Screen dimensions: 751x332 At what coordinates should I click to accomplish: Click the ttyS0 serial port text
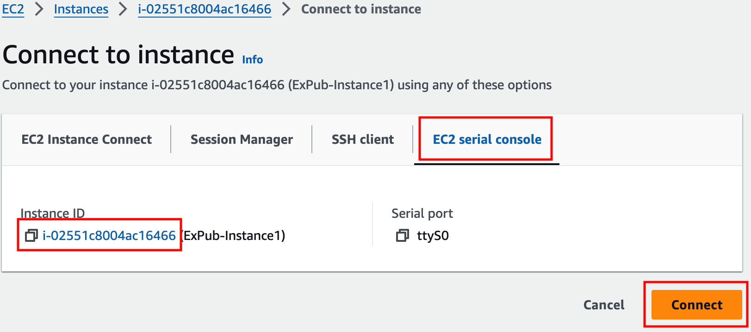tap(433, 236)
